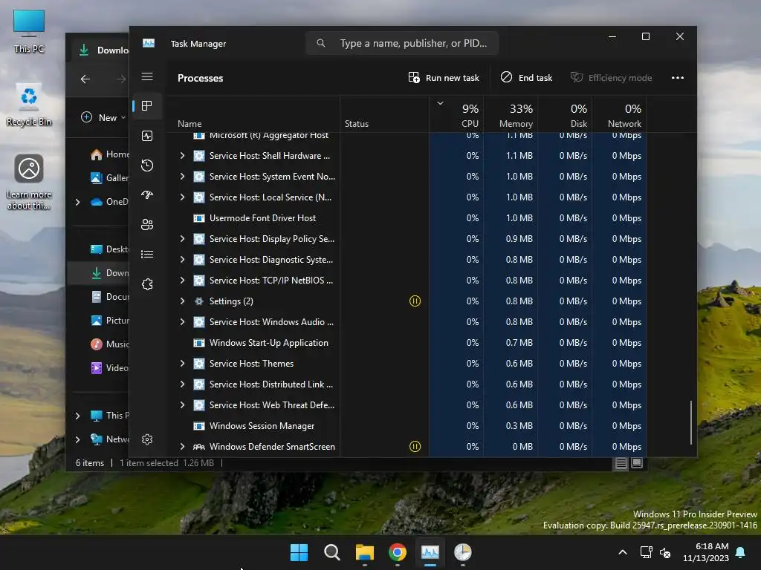Expand Service Host: Shell Hardware row

click(183, 156)
